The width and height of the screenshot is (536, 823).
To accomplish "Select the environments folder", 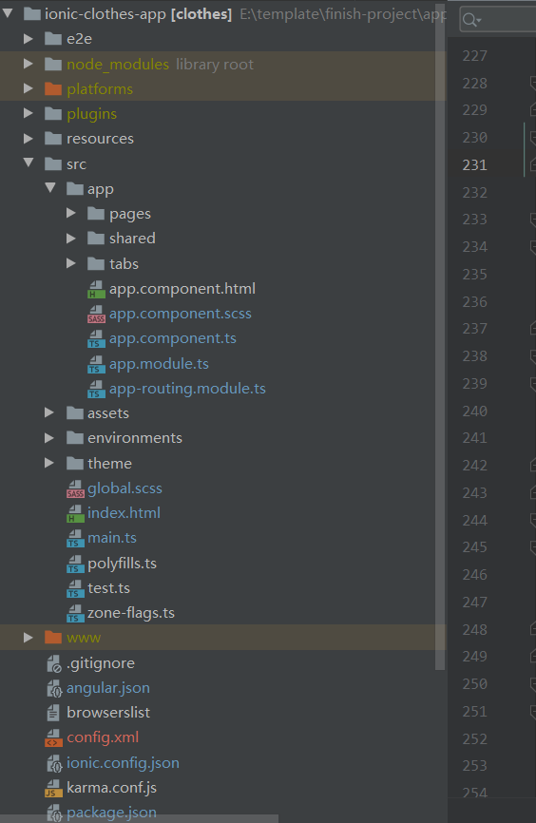I will click(135, 438).
